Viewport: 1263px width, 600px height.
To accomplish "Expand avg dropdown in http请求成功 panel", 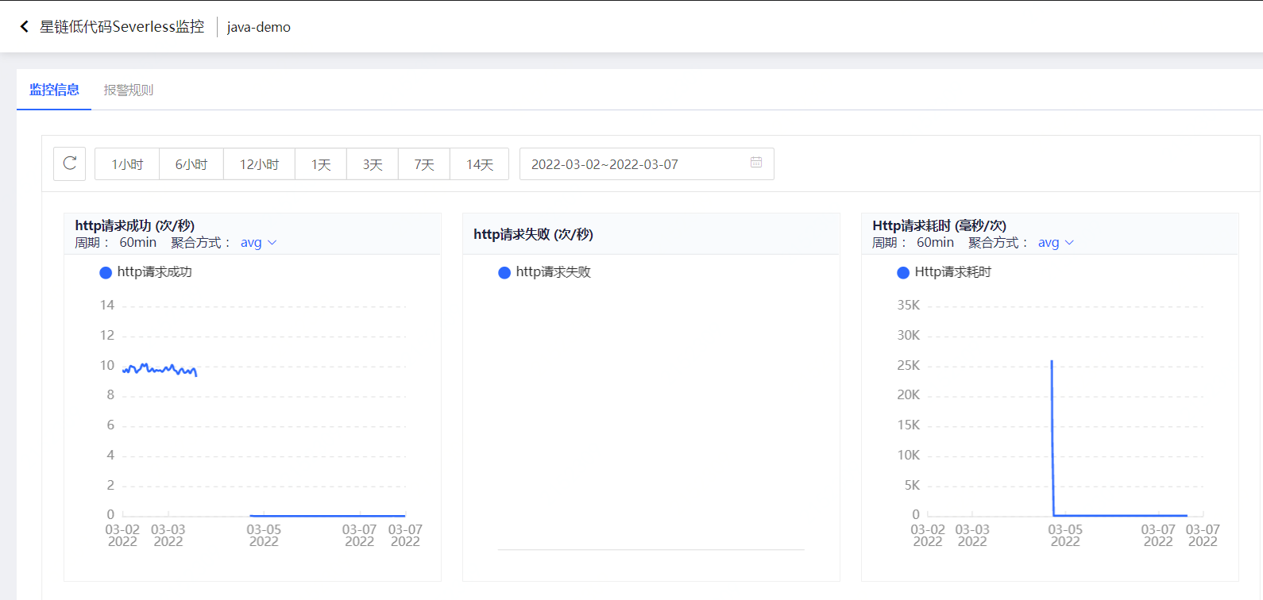I will click(x=259, y=243).
